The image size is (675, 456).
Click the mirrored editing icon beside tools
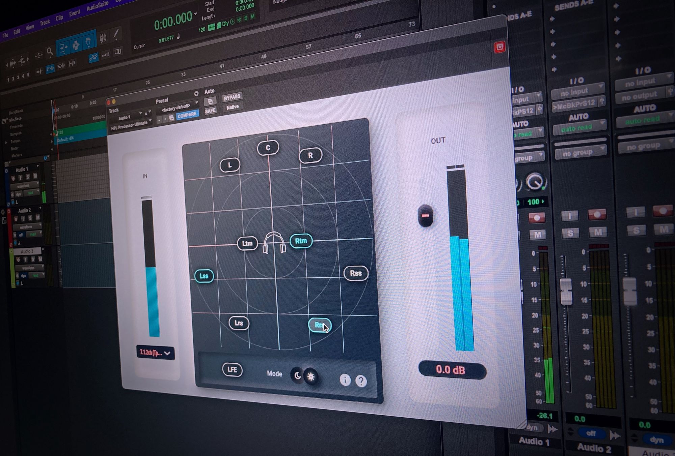coord(118,52)
